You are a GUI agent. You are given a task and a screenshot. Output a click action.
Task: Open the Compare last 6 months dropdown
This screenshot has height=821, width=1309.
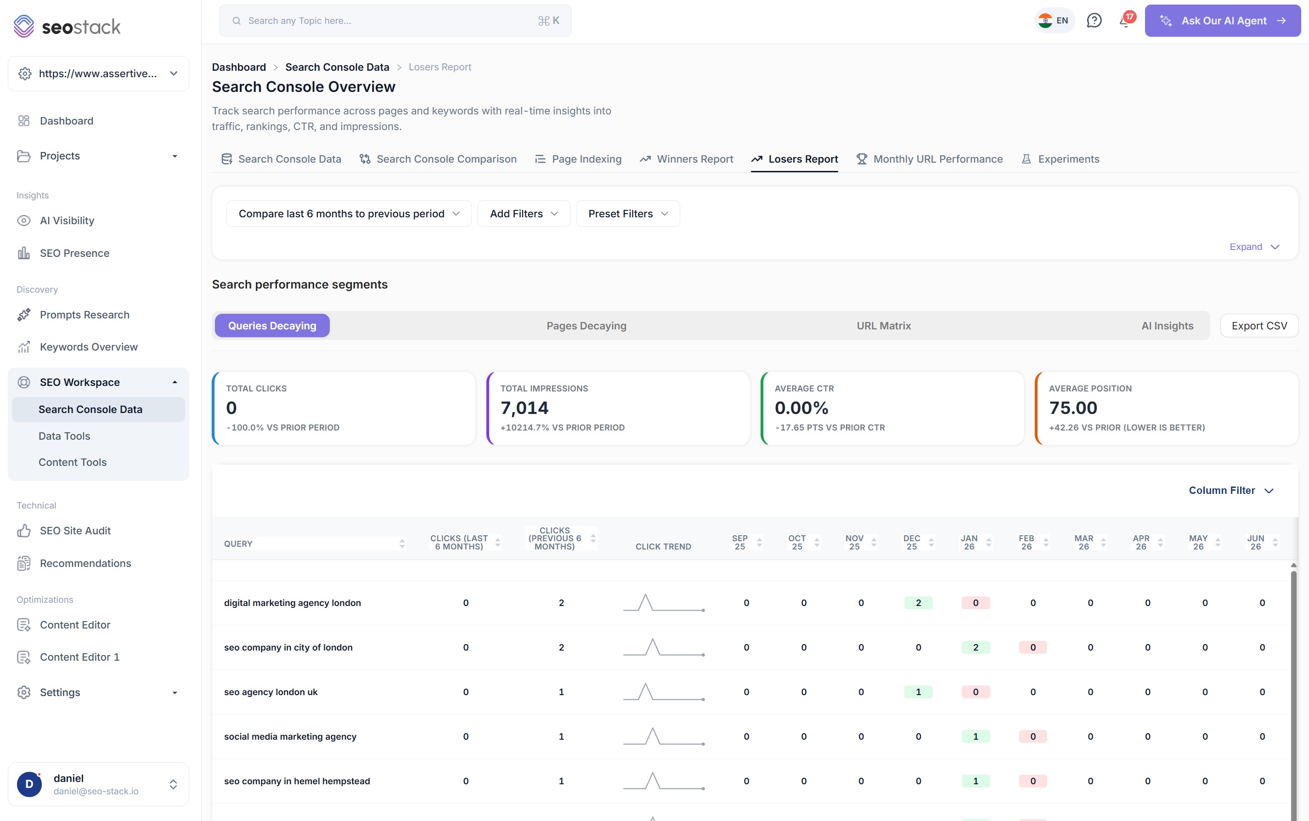tap(349, 214)
